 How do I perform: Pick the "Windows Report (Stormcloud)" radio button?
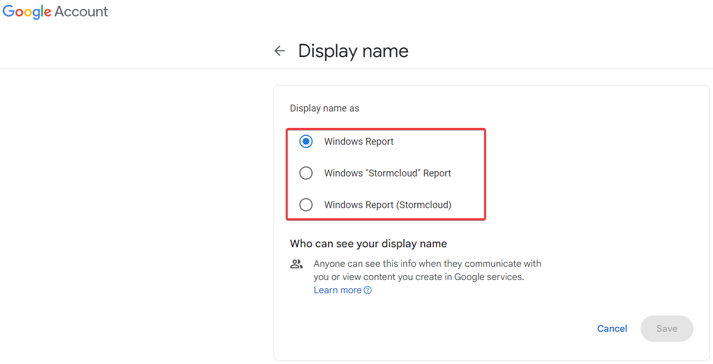(306, 205)
